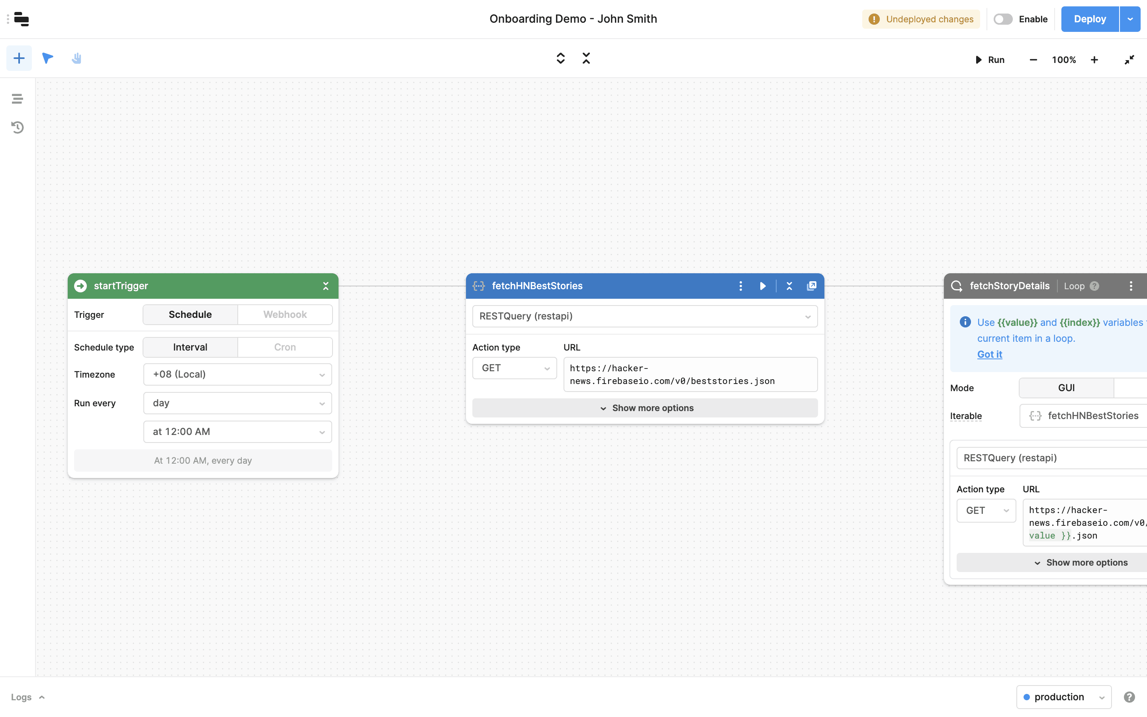Viewport: 1147px width, 717px height.
Task: Click the collapse all blocks icon
Action: click(586, 58)
